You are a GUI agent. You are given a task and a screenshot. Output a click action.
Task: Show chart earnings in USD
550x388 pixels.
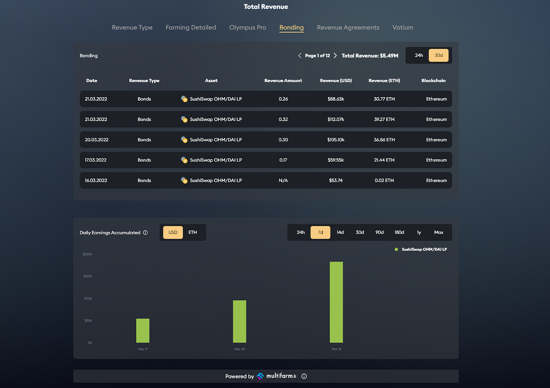[x=173, y=232]
